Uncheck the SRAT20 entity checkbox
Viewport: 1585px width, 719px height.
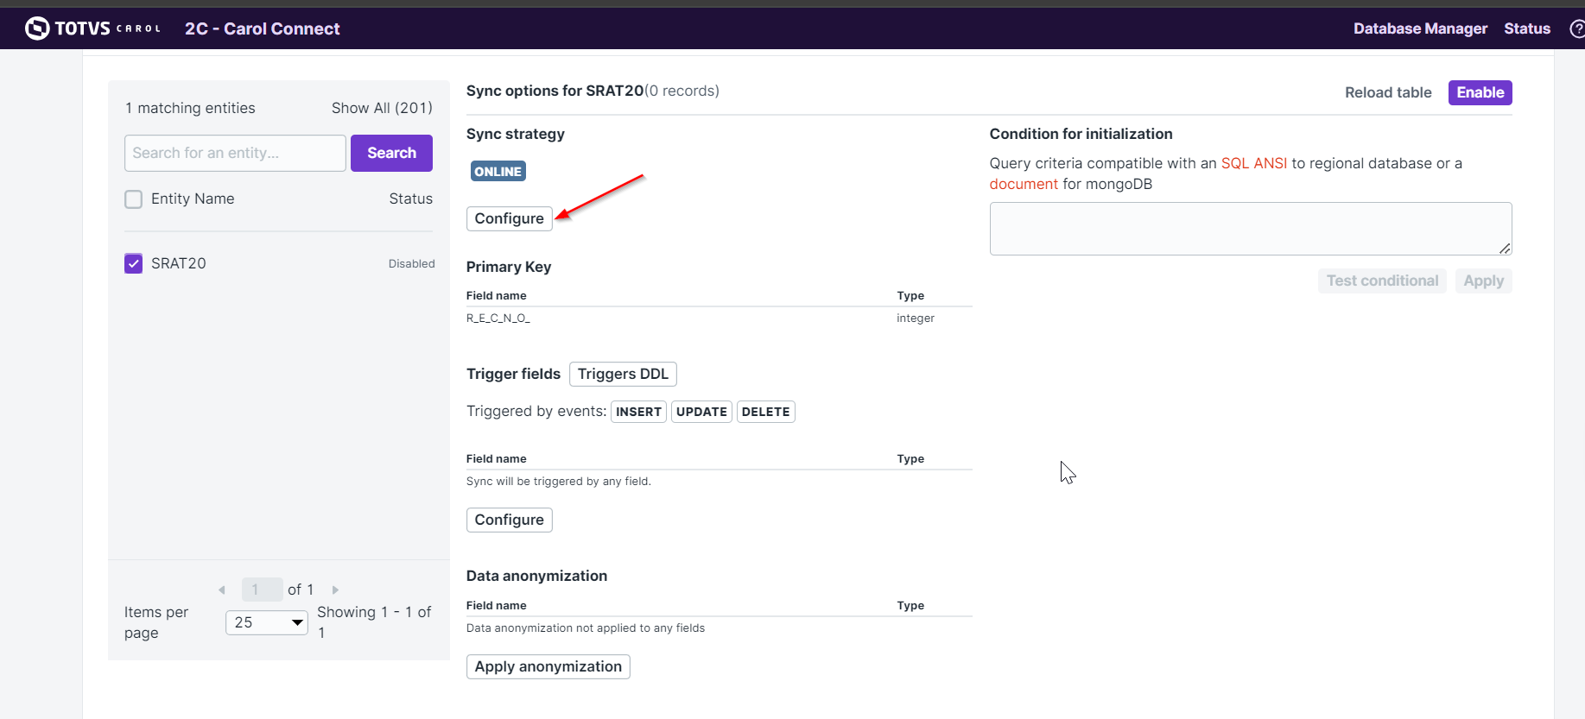click(134, 263)
